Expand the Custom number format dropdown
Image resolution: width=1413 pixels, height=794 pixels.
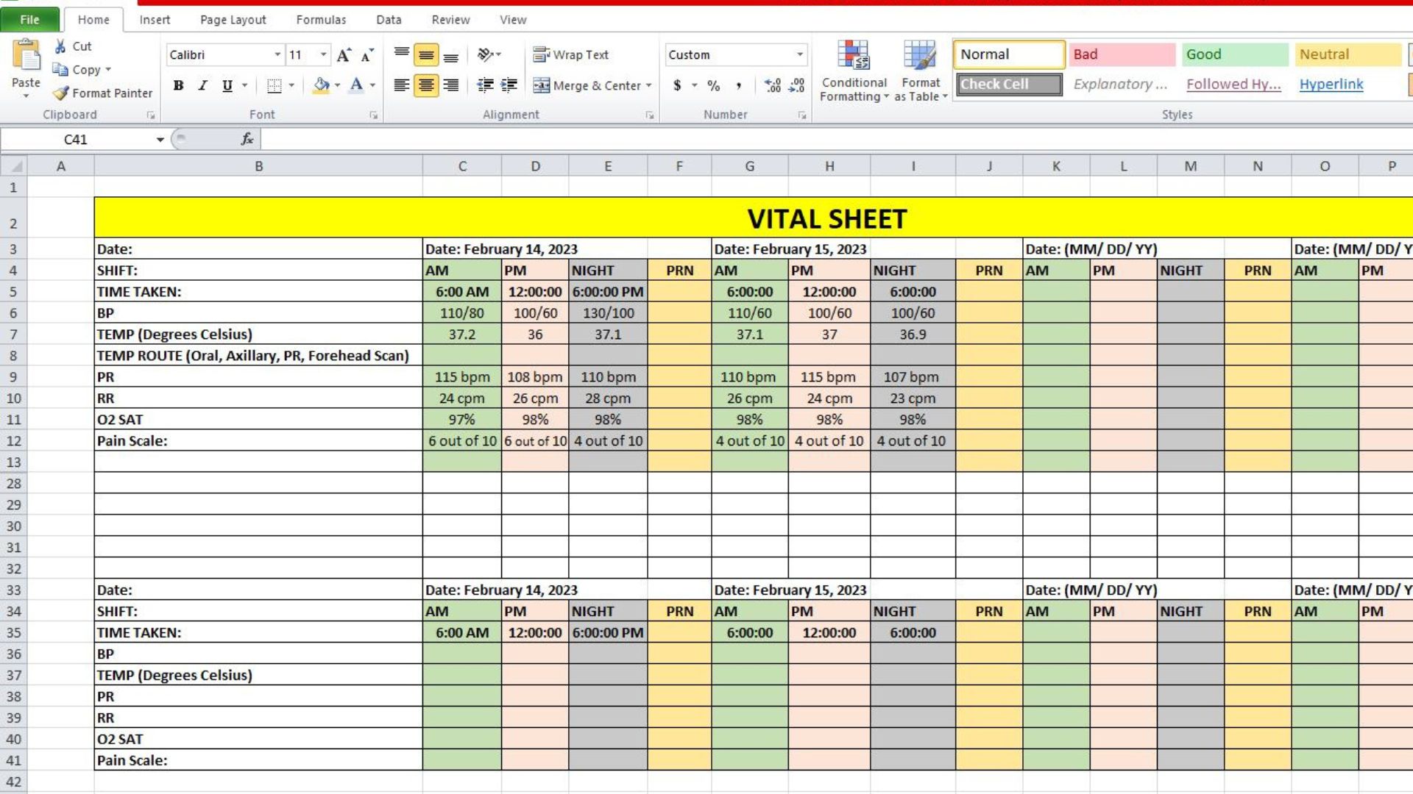[799, 55]
